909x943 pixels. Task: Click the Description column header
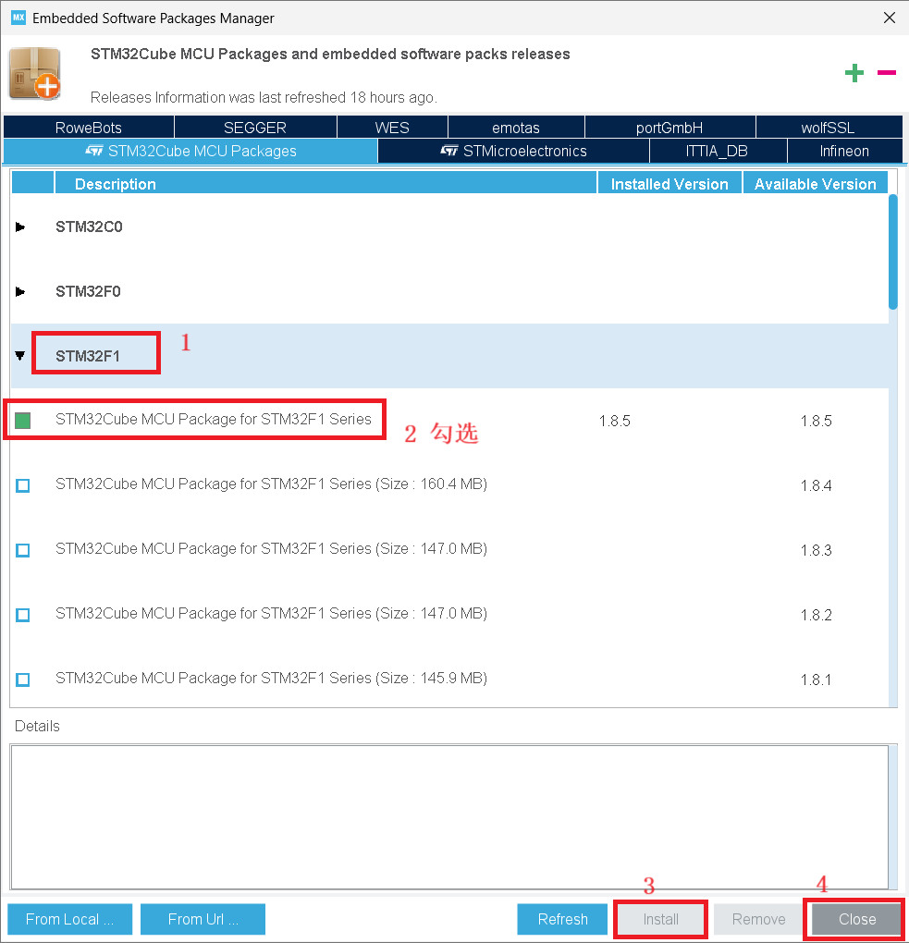[326, 183]
